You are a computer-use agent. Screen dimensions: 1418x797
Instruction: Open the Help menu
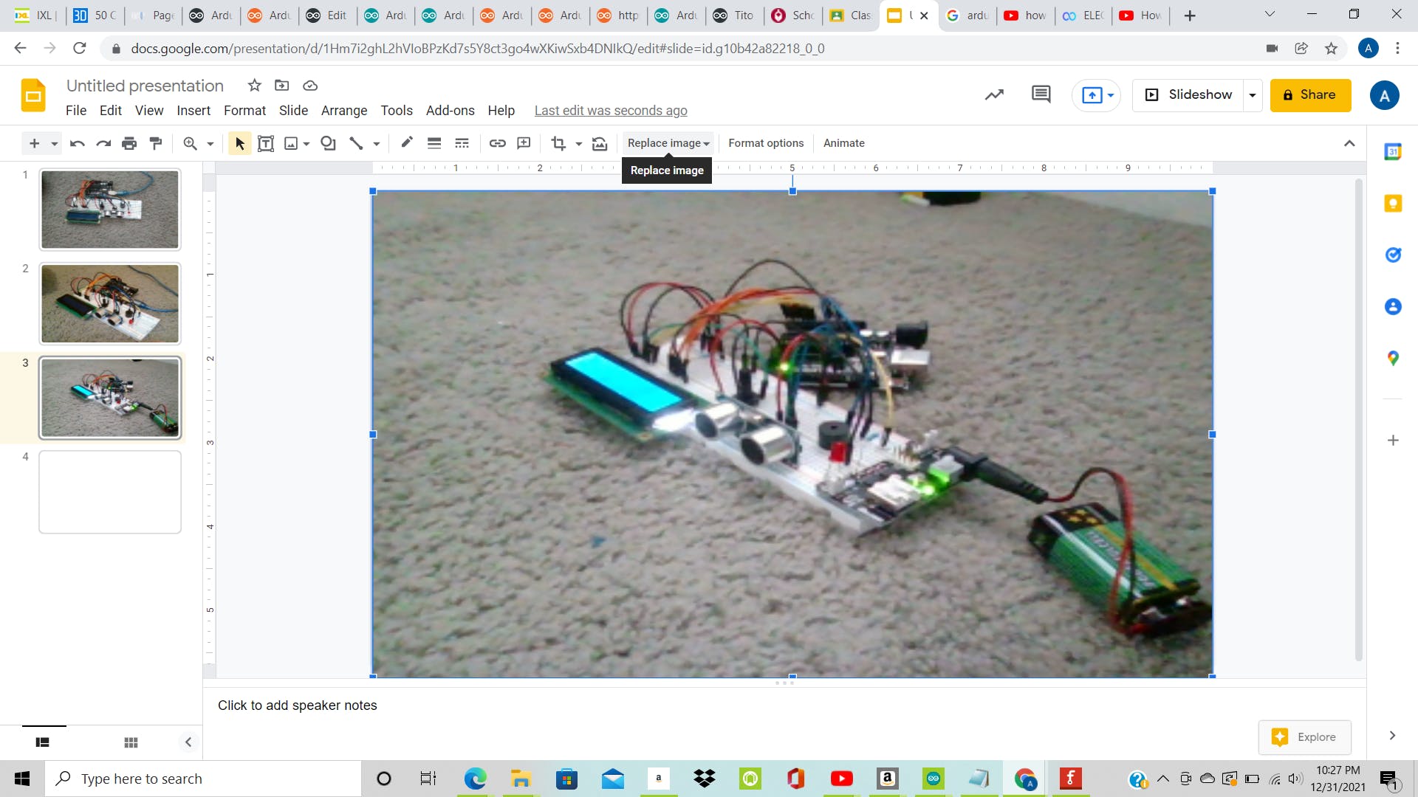click(x=501, y=111)
